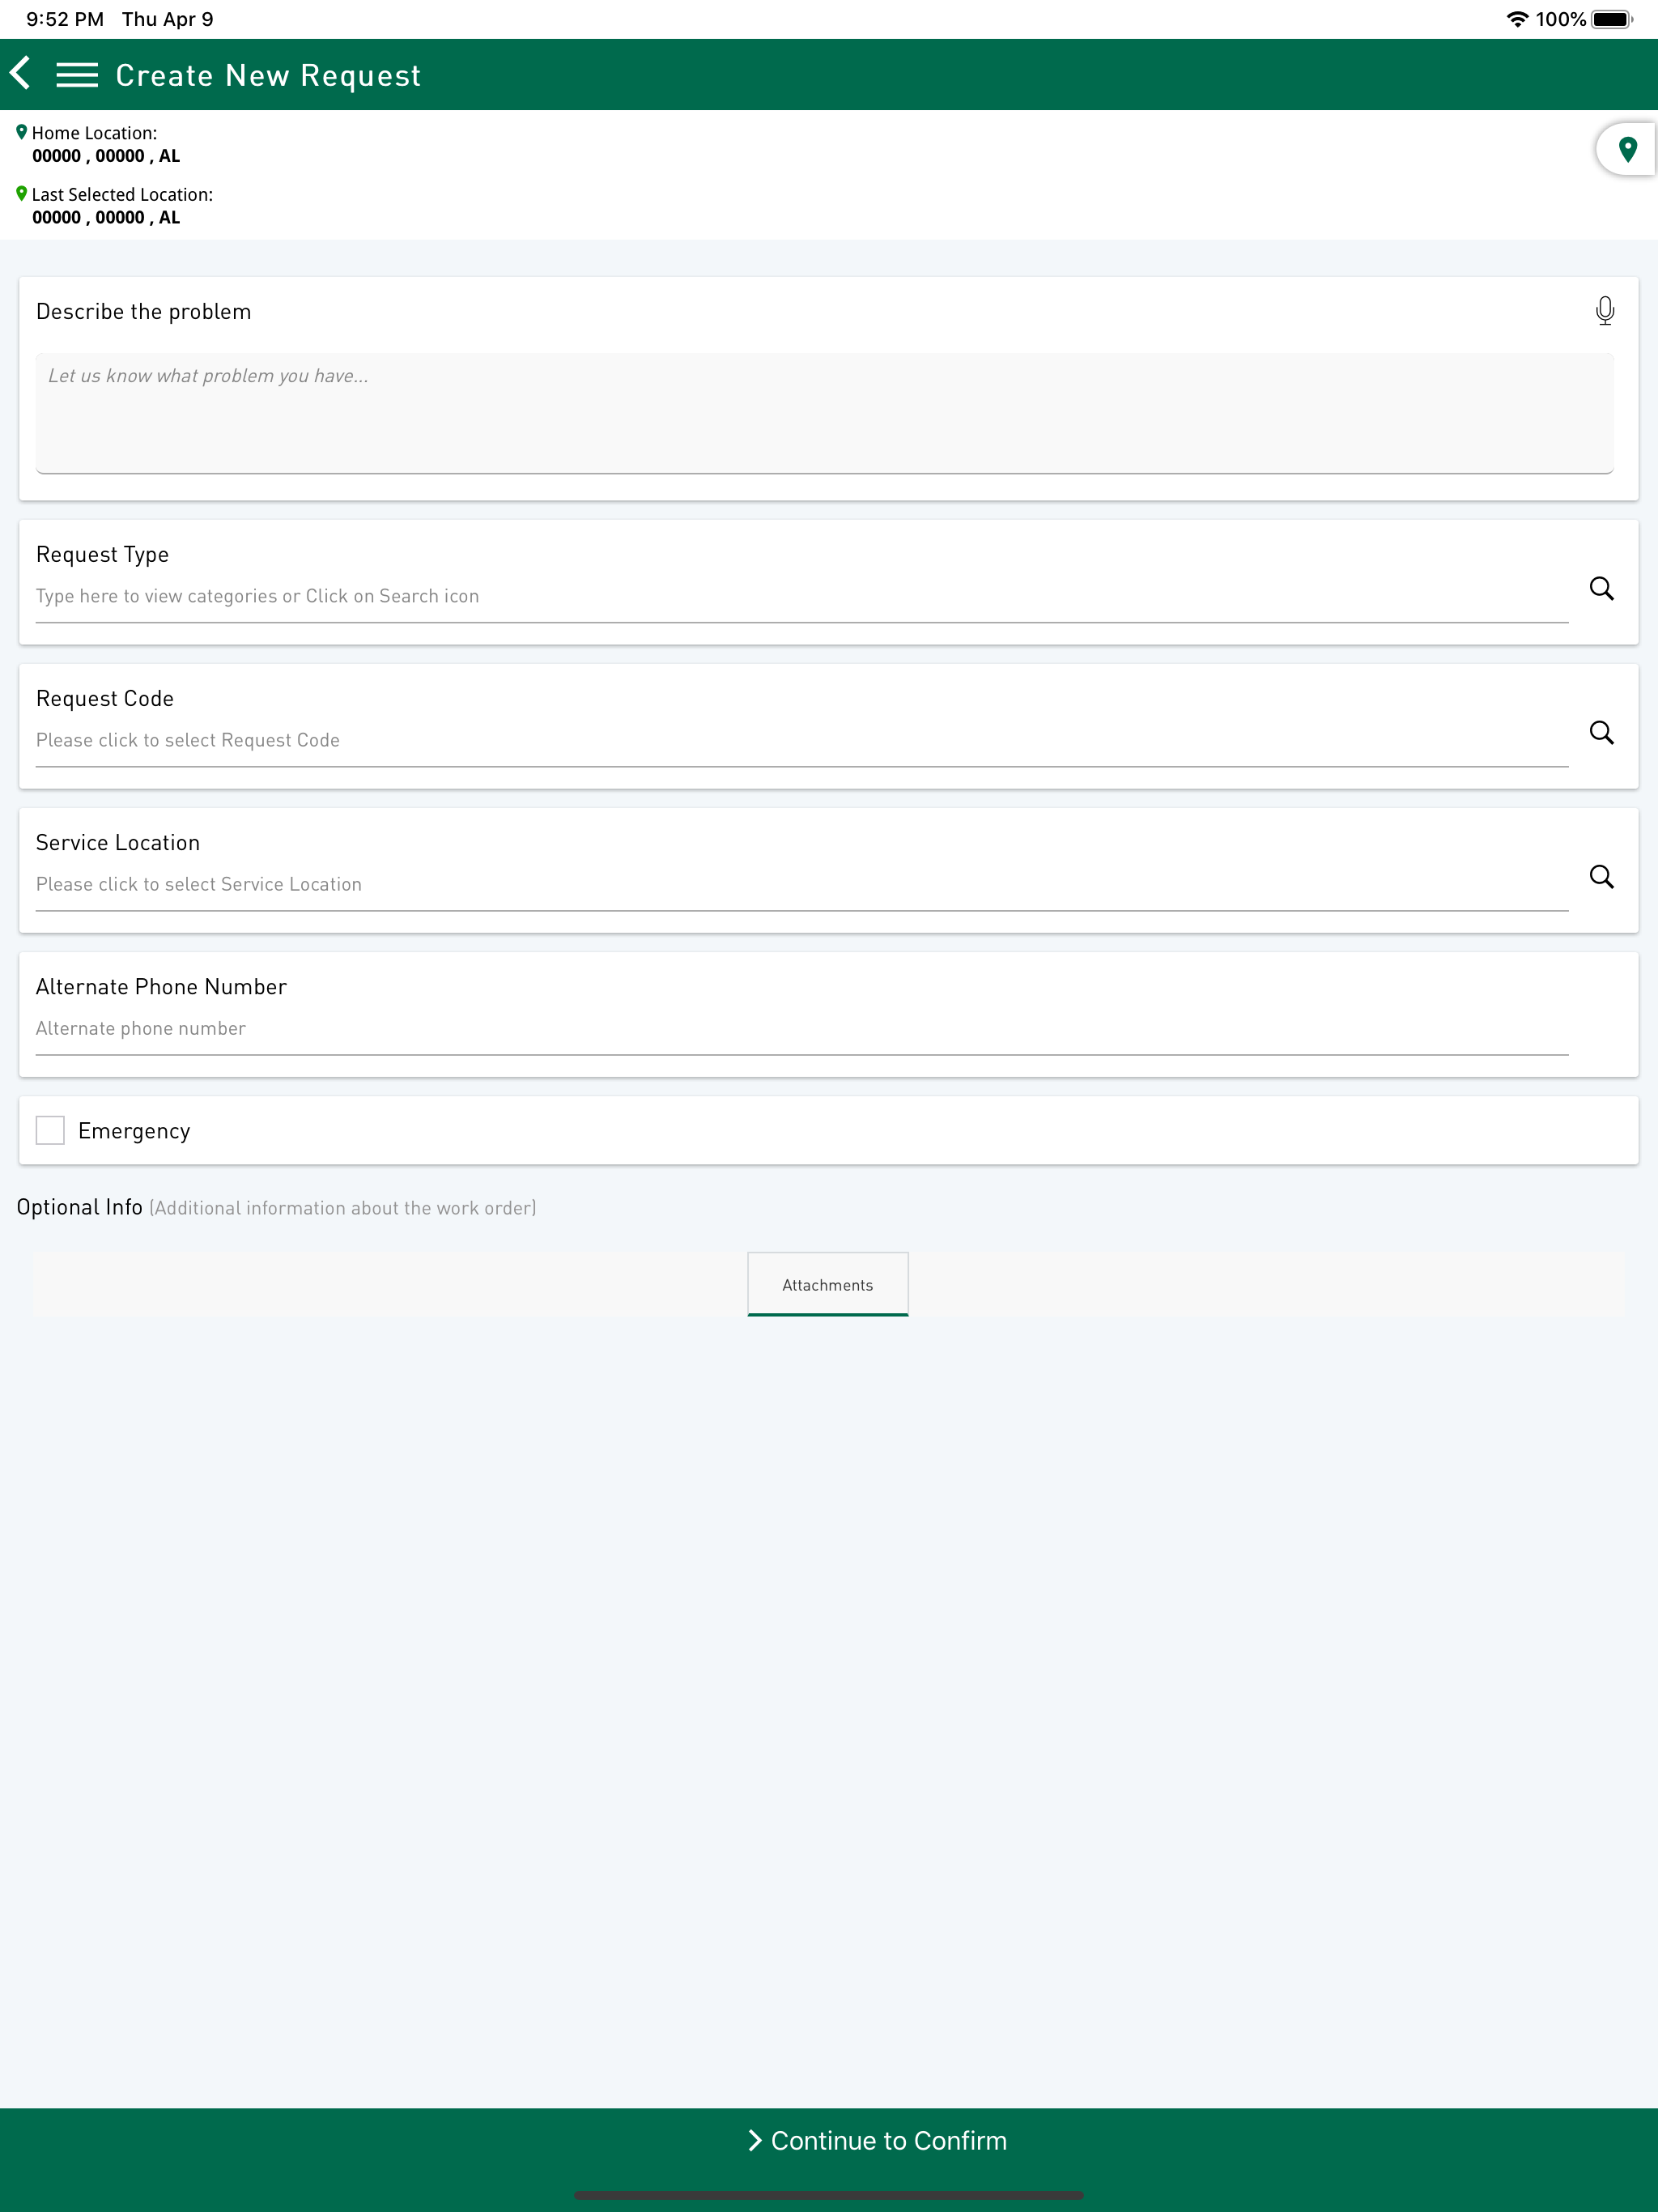The width and height of the screenshot is (1658, 2212).
Task: Open the Service Location selector
Action: [x=700, y=884]
